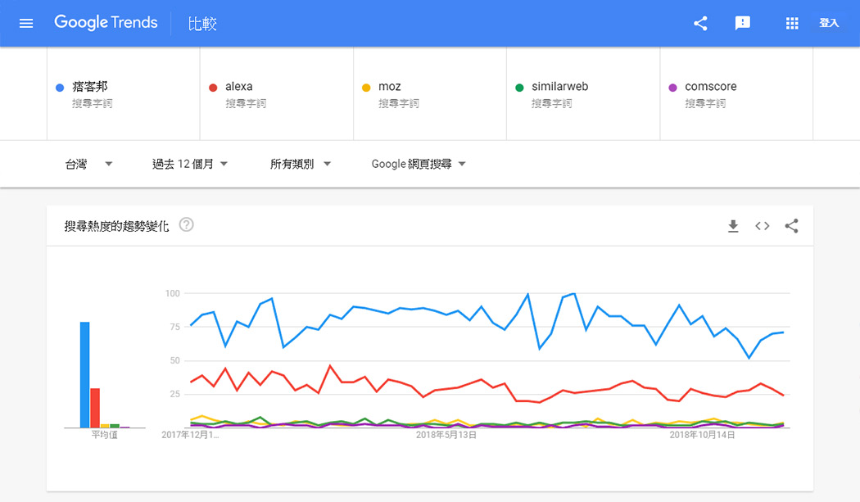Expand the 所有類別 category dropdown
The width and height of the screenshot is (860, 502).
coord(301,164)
